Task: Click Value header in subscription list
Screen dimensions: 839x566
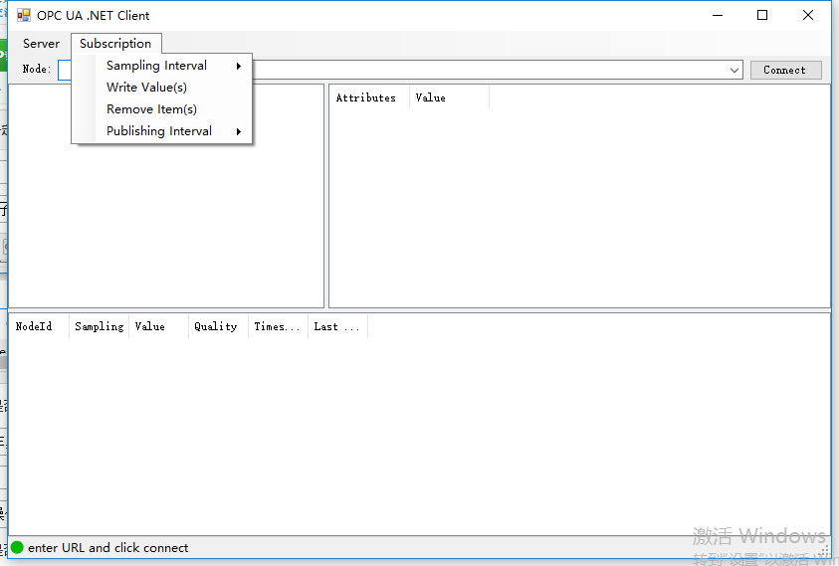Action: [159, 326]
